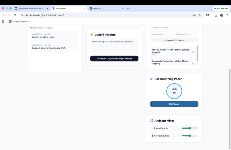Switch to the piyushbharade/mind-check GitHub tab
Screen dimensions: 231x150
30,8
